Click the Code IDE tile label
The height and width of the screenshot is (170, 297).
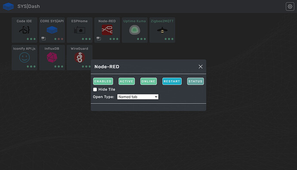[x=24, y=21]
